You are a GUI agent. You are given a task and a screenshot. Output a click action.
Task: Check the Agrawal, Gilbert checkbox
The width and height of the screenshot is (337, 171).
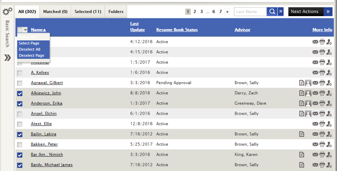20,83
